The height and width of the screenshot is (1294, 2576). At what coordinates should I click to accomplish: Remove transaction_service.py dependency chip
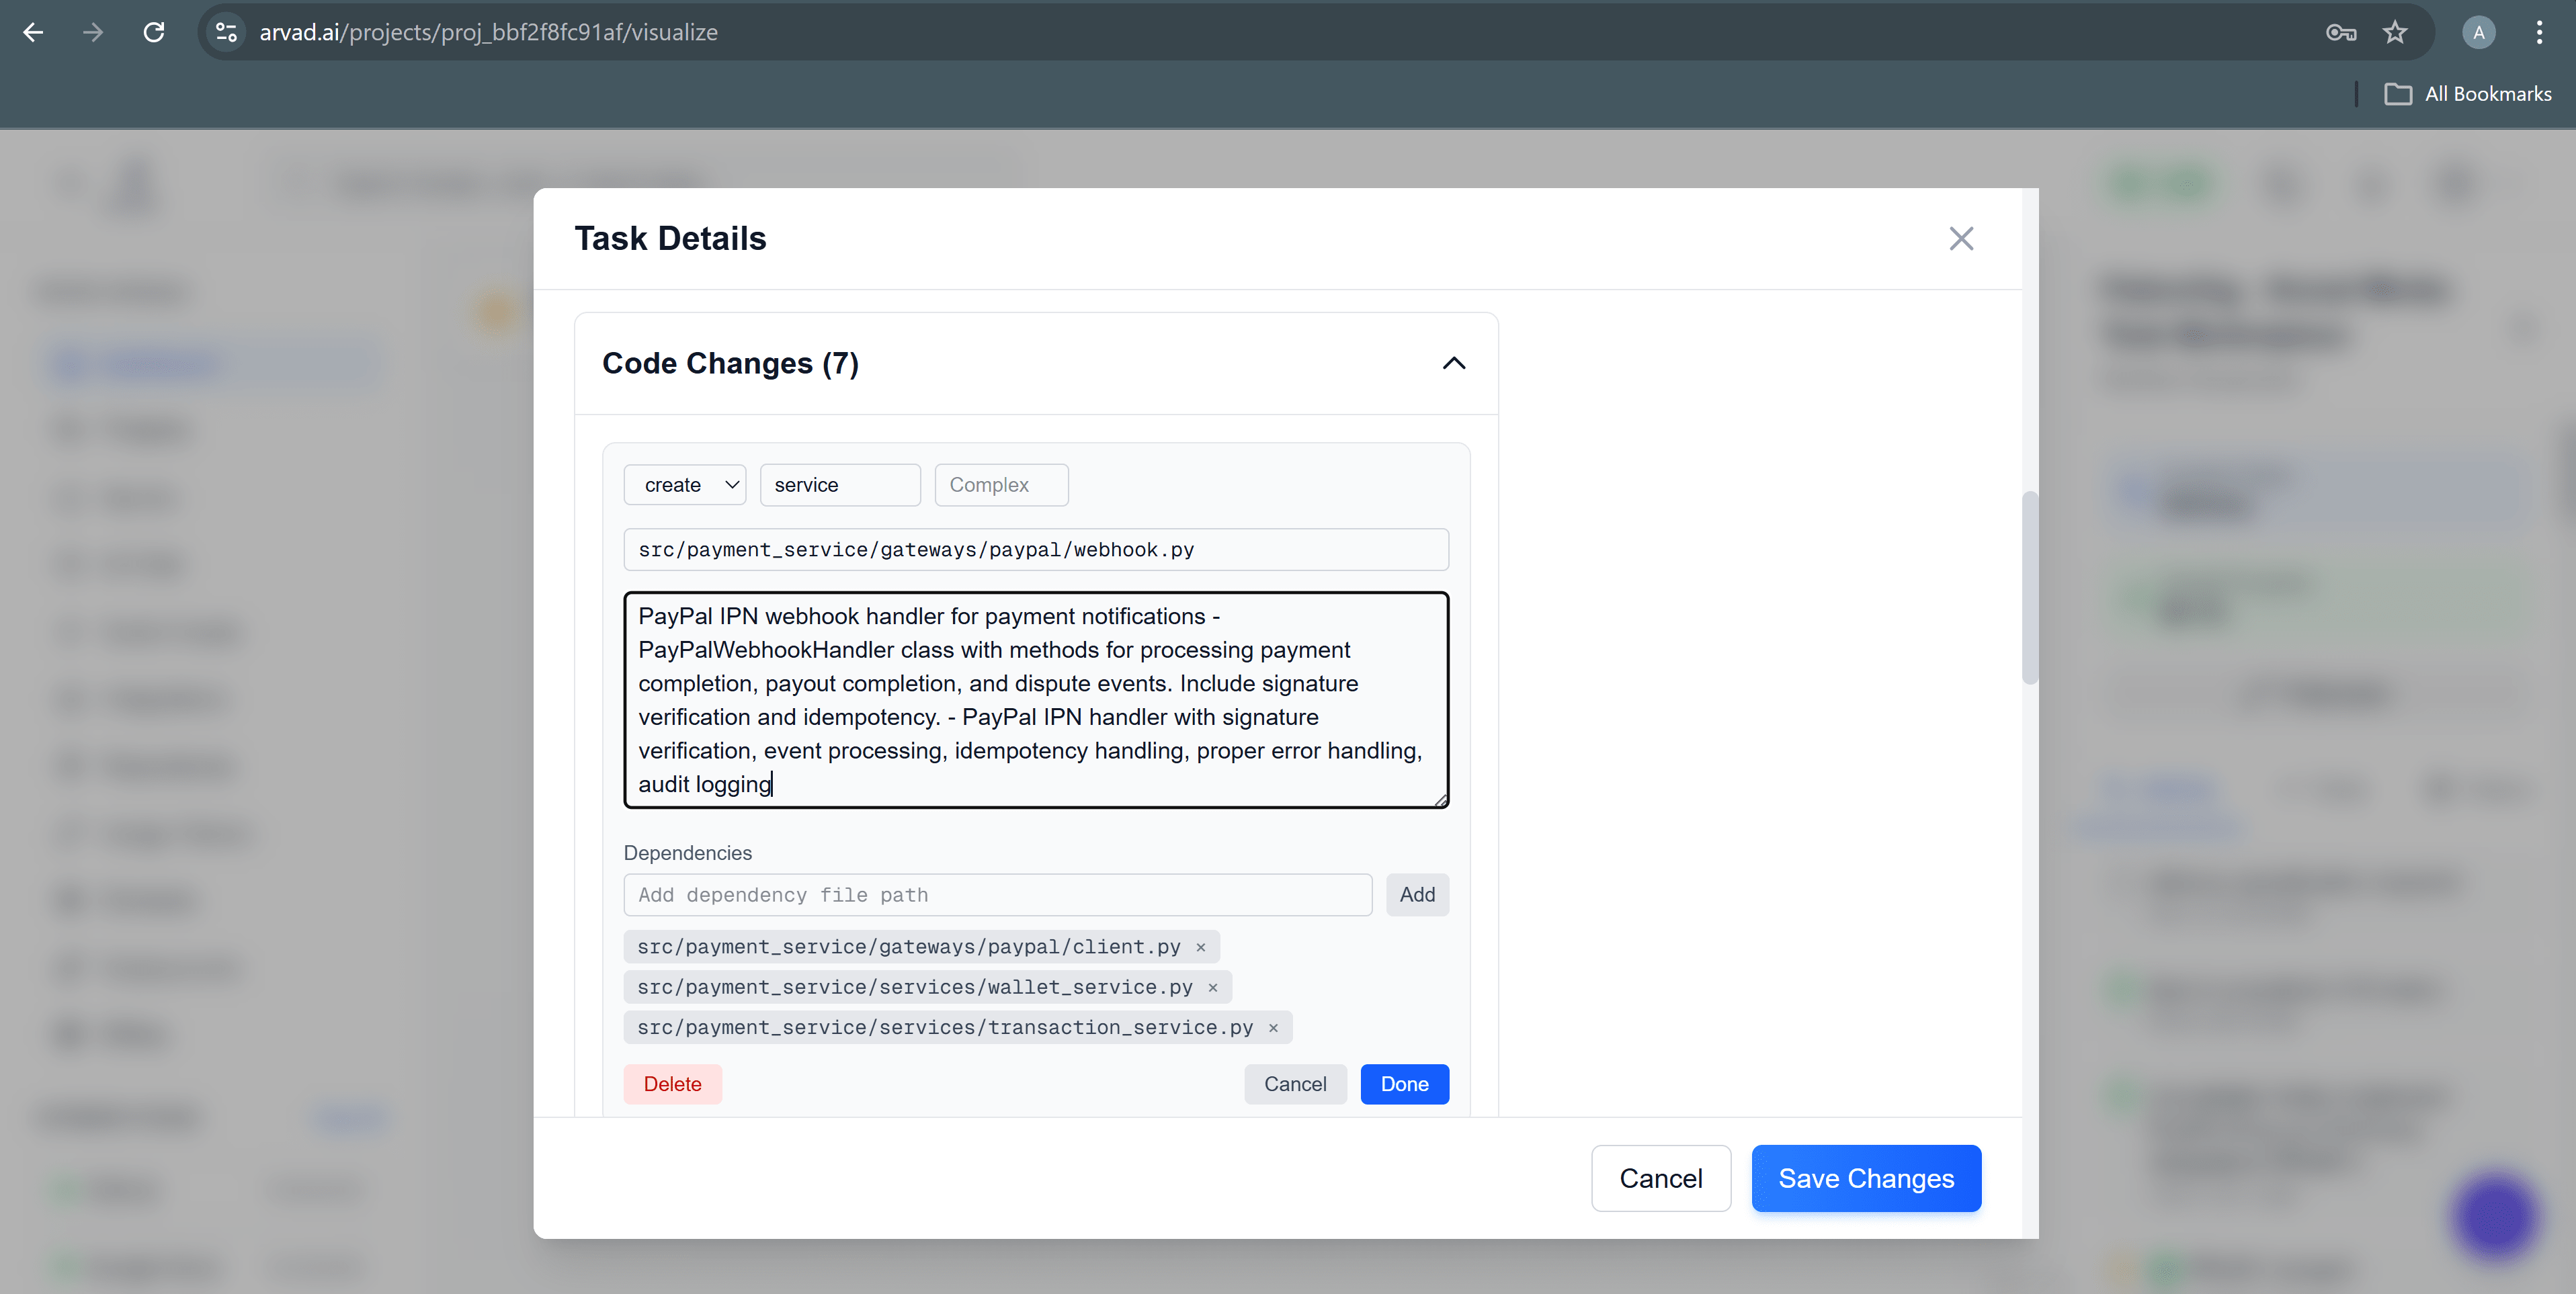pos(1273,1028)
